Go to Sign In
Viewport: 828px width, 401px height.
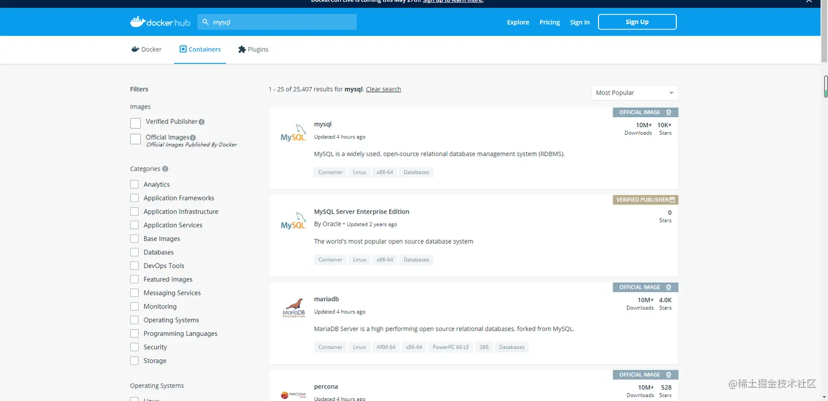click(580, 22)
